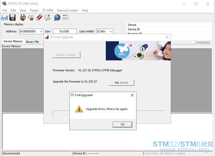
Task: Click the Disconnected status bar entry
Action: [x=37, y=153]
